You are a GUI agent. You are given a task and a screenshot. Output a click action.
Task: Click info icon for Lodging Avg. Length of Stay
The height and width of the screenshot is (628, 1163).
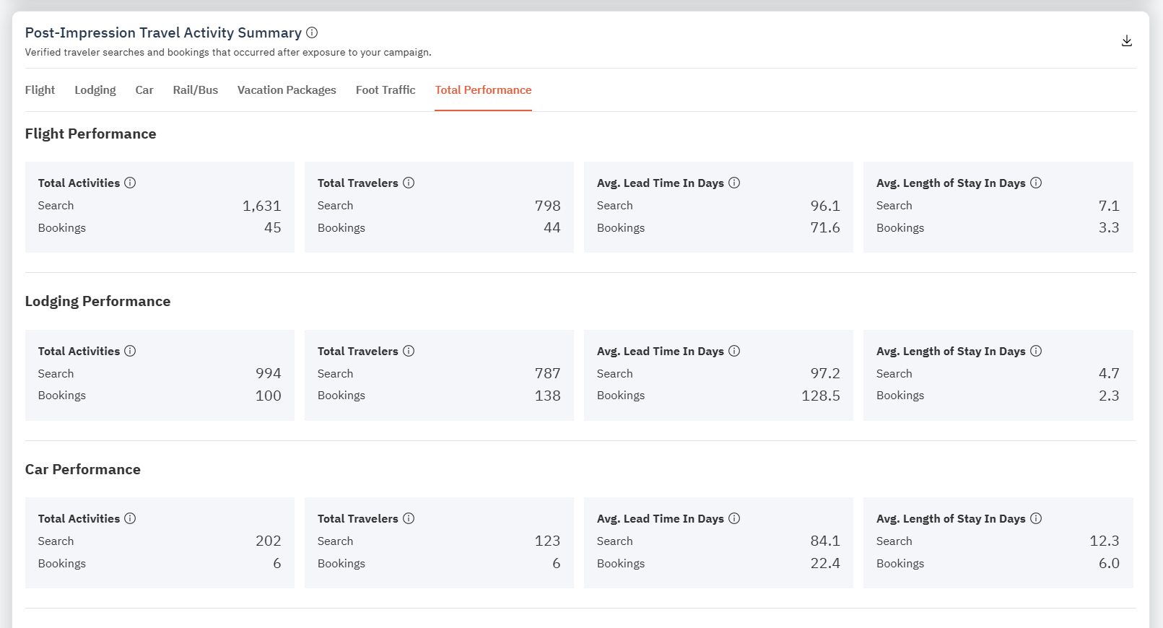1036,351
